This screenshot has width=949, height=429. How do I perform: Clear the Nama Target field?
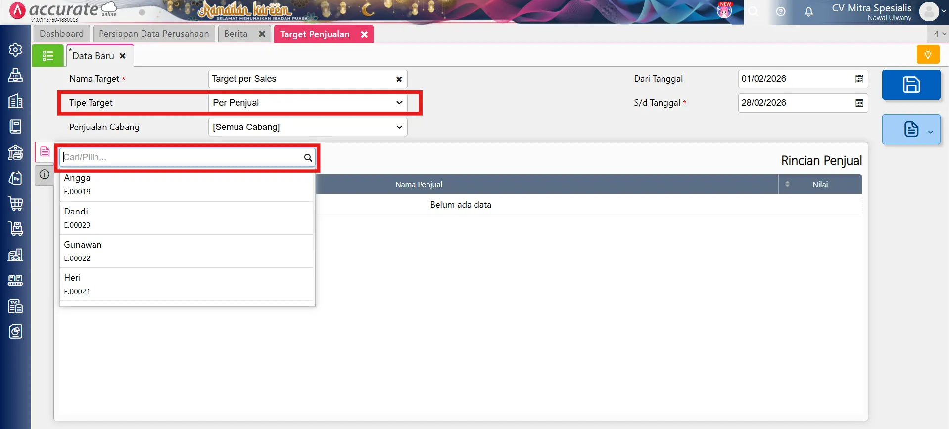point(399,79)
